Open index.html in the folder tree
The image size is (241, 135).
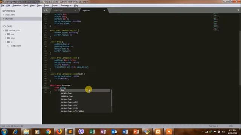pos(16,46)
